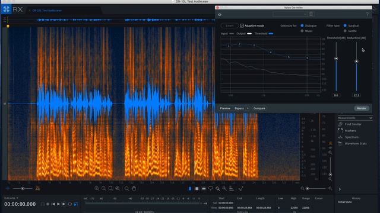The width and height of the screenshot is (380, 213).
Task: Zoom in the vertical frequency scale
Action: tap(330, 153)
